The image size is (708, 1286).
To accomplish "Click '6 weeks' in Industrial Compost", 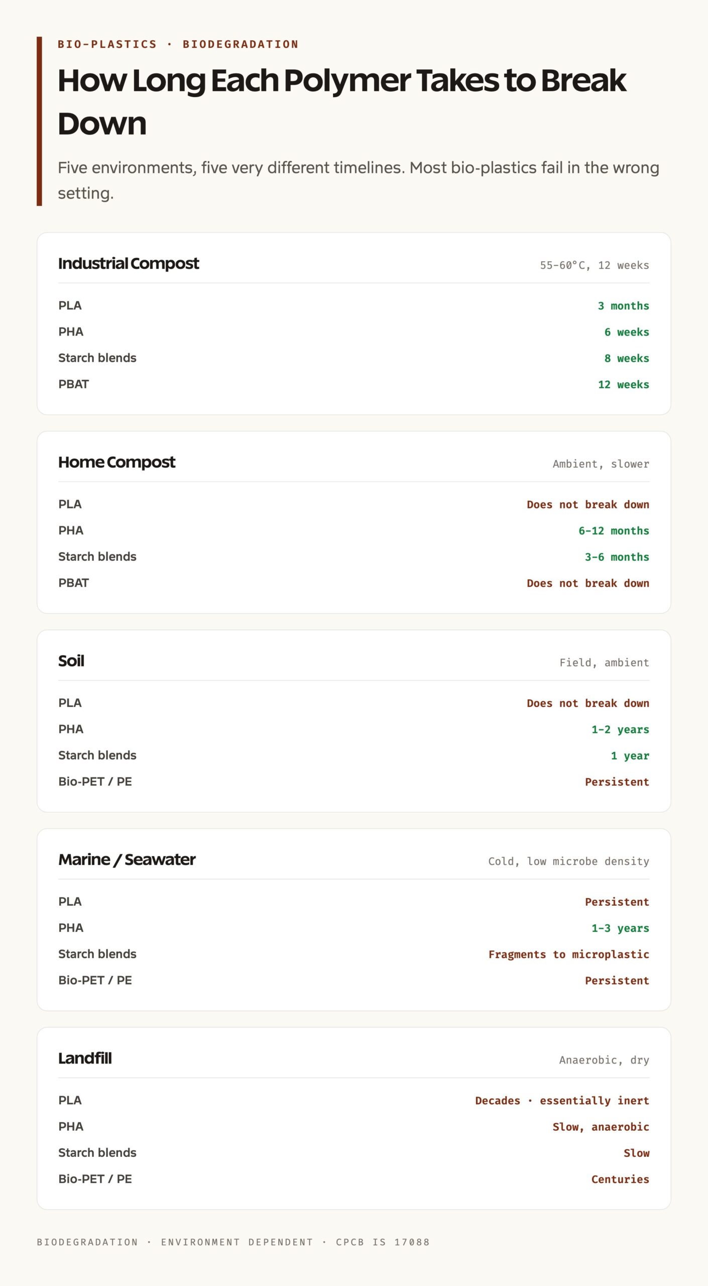I will tap(627, 332).
